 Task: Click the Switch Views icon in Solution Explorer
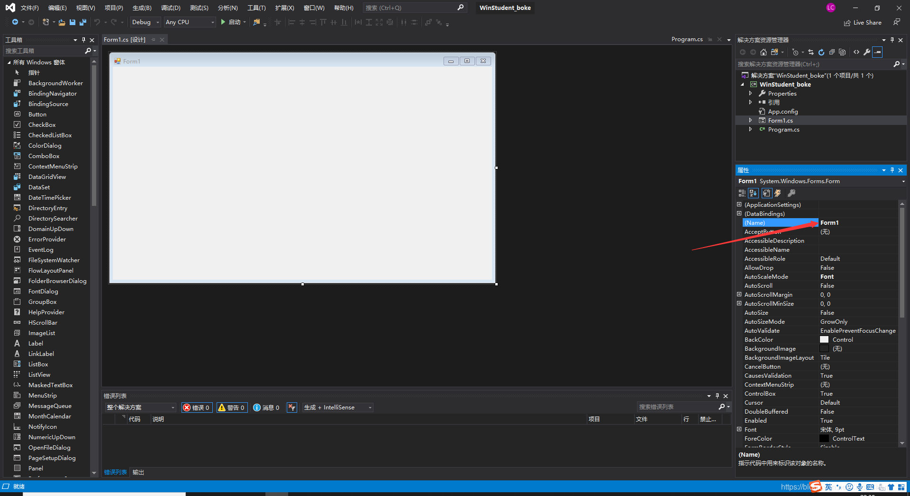[774, 52]
